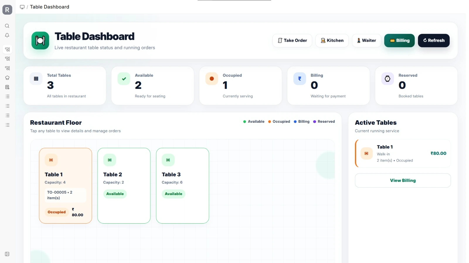Click the green icon on Table 3 card

point(168,160)
